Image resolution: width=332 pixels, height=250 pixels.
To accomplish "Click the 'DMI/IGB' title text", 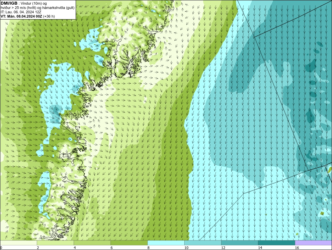I will coord(9,3).
